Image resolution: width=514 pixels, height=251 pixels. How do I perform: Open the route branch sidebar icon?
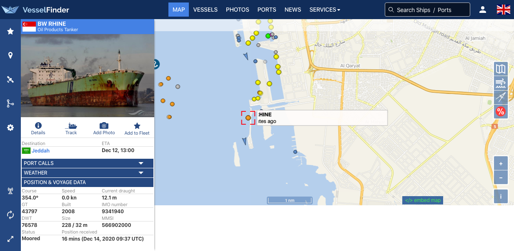click(10, 103)
